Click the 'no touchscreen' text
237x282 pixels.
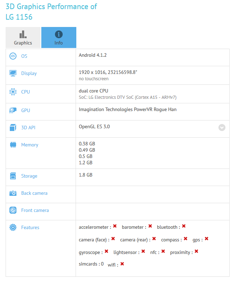pyautogui.click(x=93, y=79)
